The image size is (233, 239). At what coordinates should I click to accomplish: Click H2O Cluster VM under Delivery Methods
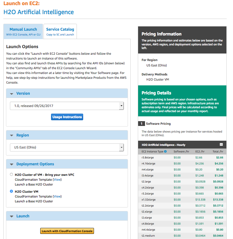158,79
